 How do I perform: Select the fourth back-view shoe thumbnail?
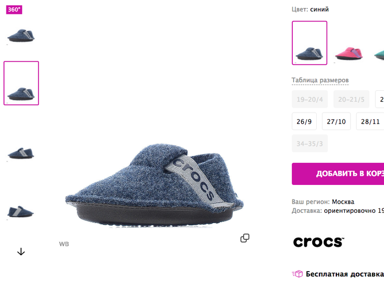point(21,212)
